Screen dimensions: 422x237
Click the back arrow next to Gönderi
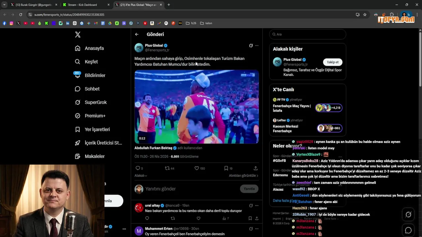tap(137, 34)
